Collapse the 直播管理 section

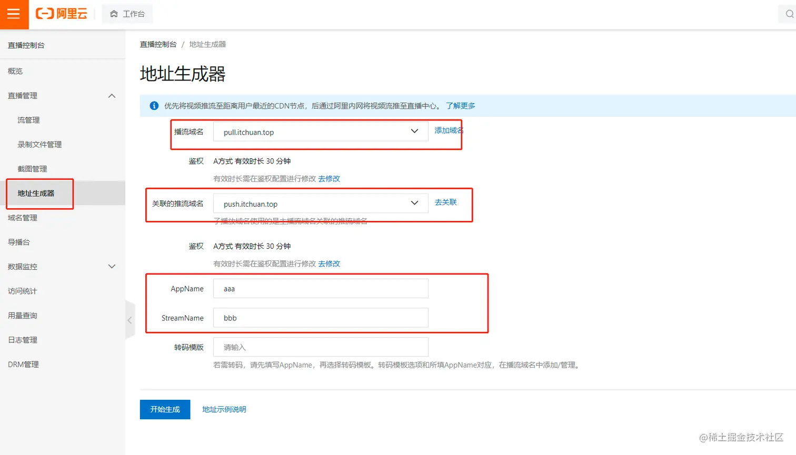[x=112, y=96]
